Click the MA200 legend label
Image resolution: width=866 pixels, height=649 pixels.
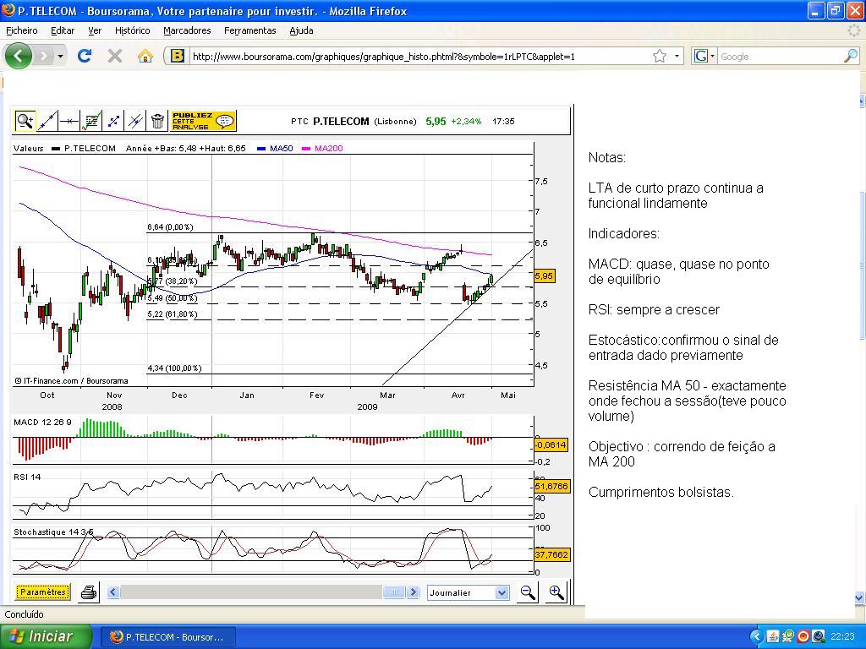pyautogui.click(x=329, y=148)
